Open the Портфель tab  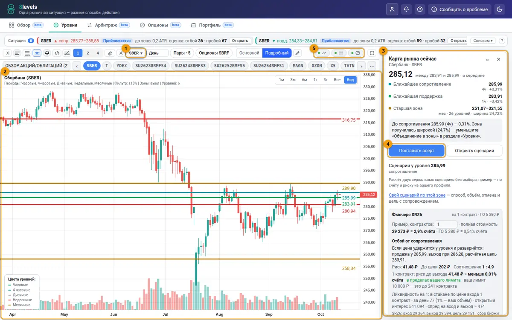(x=212, y=25)
